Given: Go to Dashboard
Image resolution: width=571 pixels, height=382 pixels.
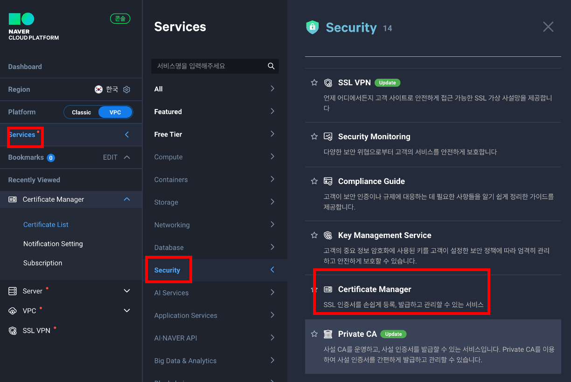Looking at the screenshot, I should pyautogui.click(x=25, y=67).
